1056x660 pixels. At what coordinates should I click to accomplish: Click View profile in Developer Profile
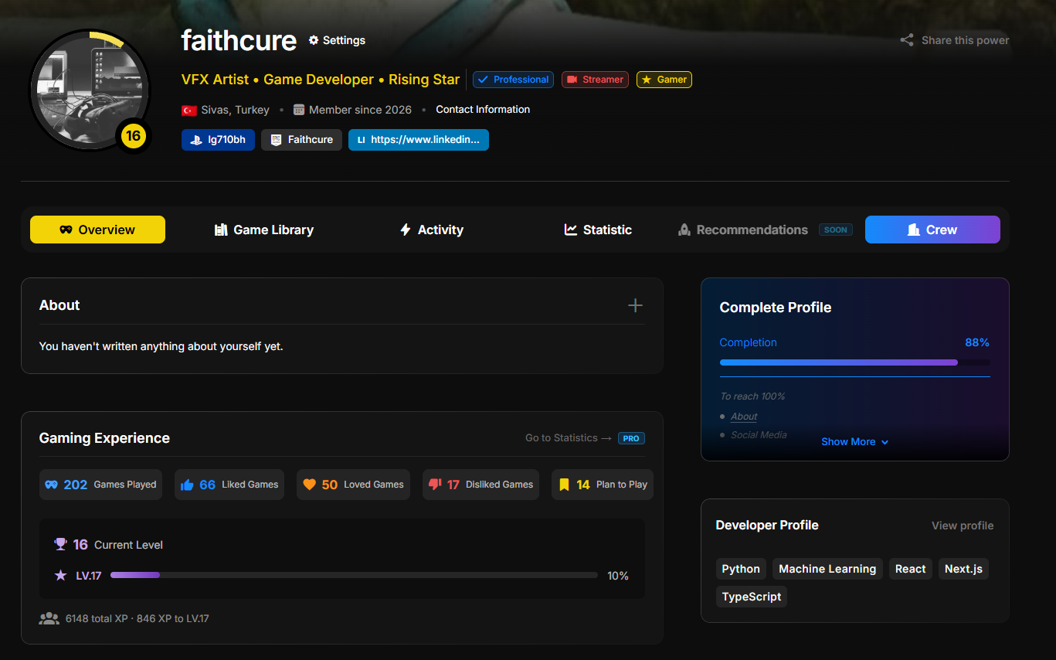(963, 526)
